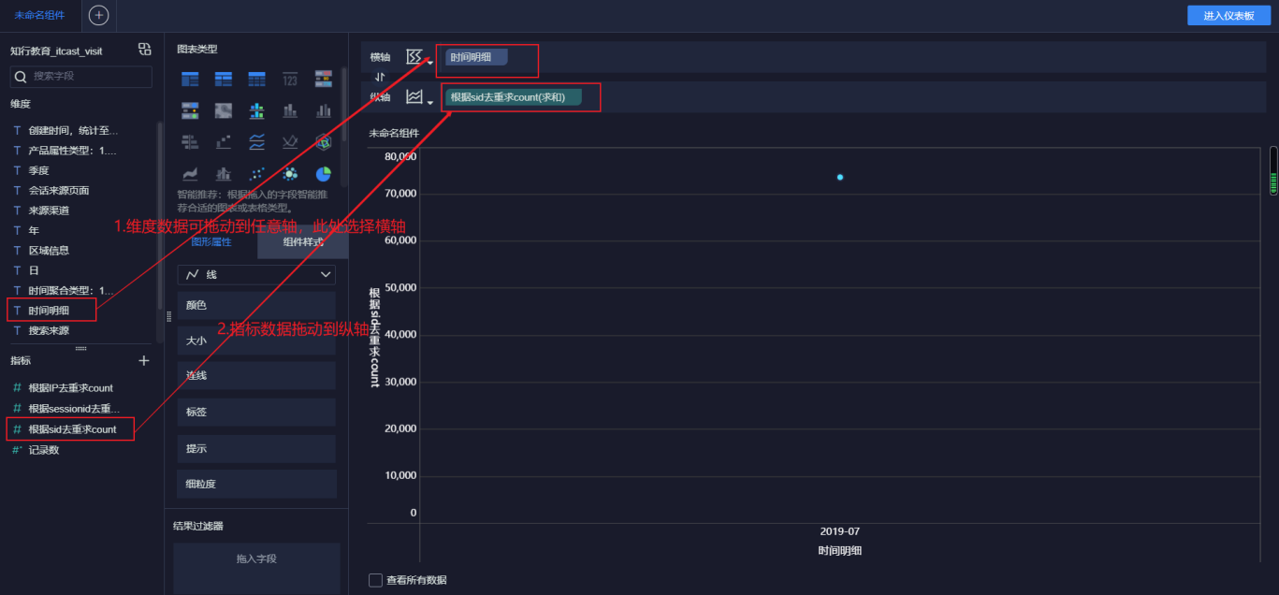Viewport: 1279px width, 595px height.
Task: Select the colored partition column chart type
Action: tap(257, 110)
